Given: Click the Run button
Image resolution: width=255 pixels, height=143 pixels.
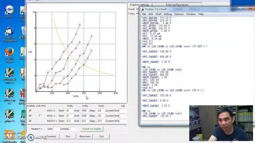Looking at the screenshot, I should [x=68, y=137].
